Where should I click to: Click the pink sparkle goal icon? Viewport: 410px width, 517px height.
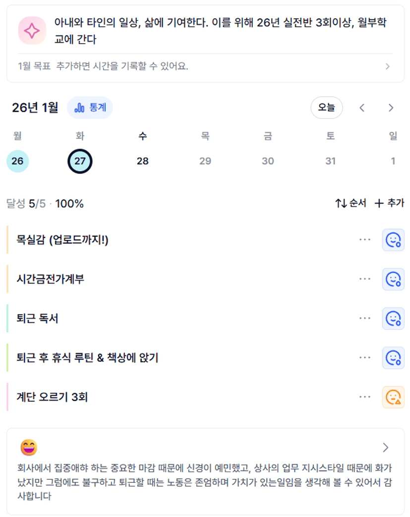click(x=32, y=30)
